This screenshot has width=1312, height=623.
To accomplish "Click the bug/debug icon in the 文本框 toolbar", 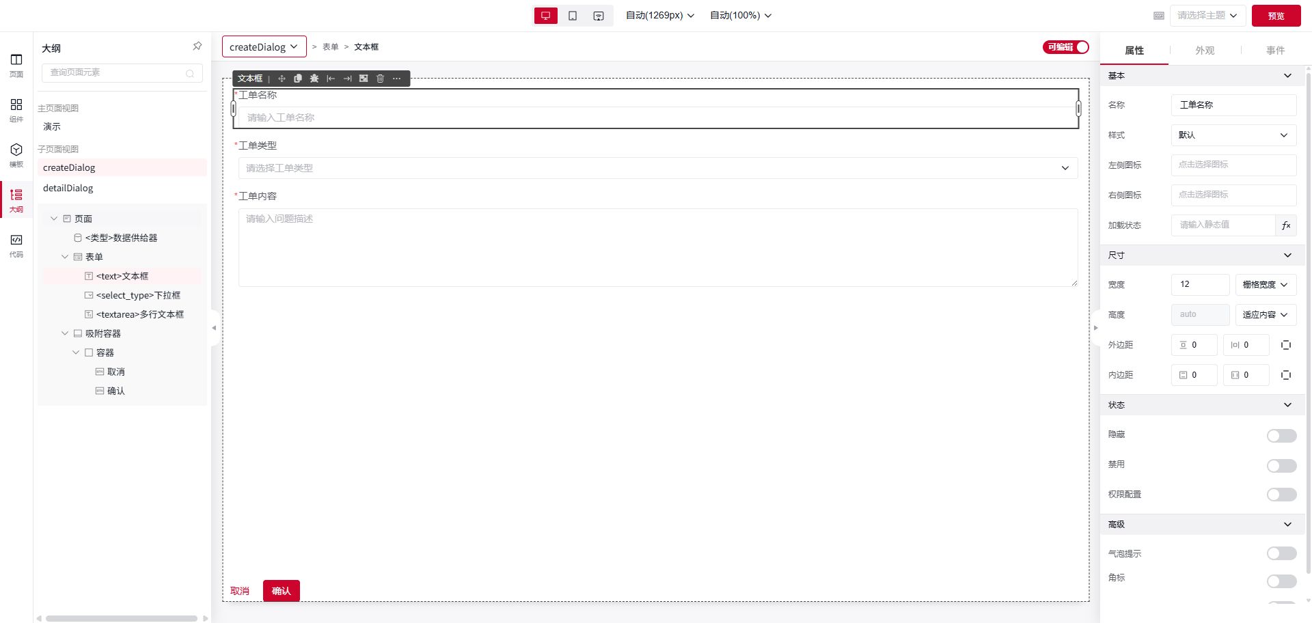I will [314, 79].
